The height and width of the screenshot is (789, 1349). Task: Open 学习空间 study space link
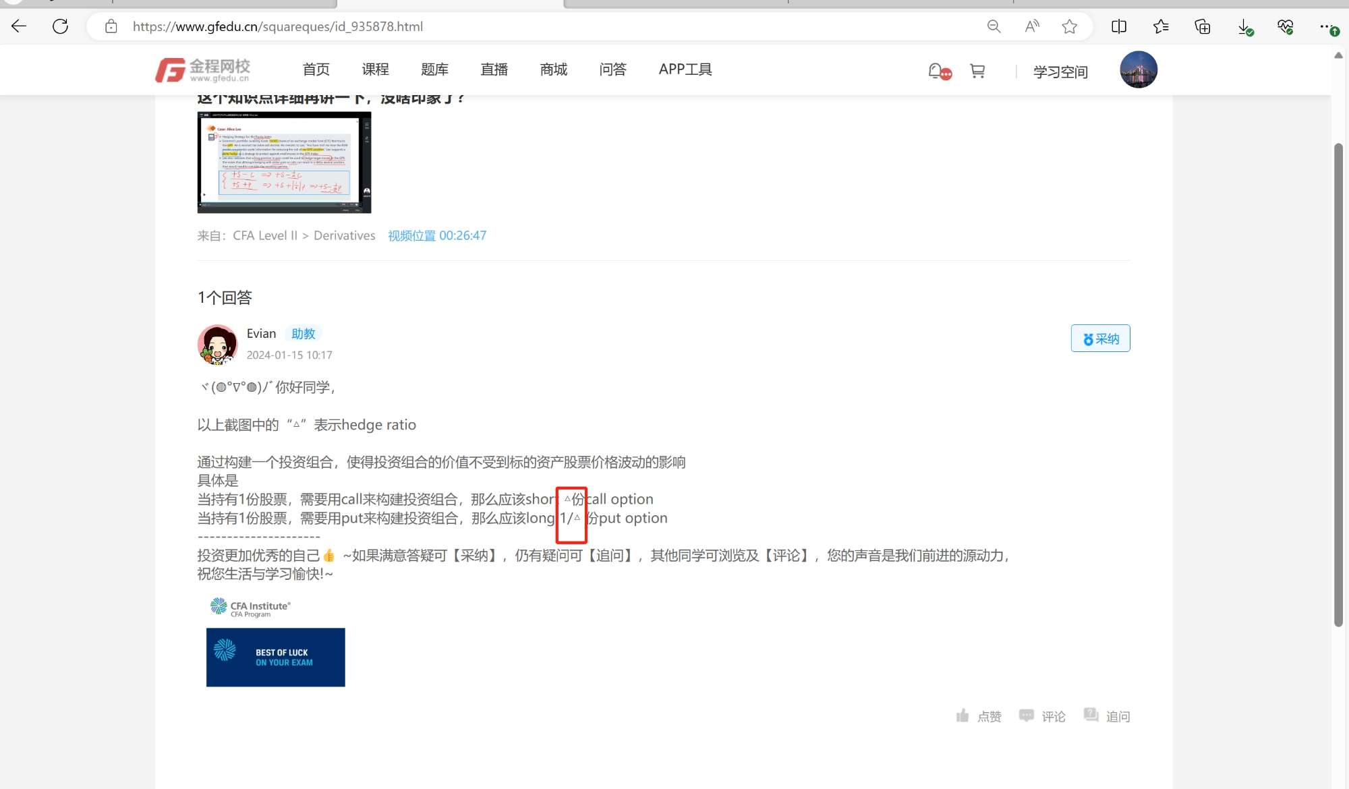tap(1060, 71)
